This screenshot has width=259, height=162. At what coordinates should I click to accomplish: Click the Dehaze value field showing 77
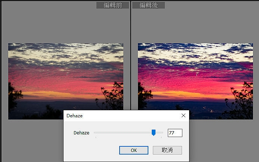point(175,133)
